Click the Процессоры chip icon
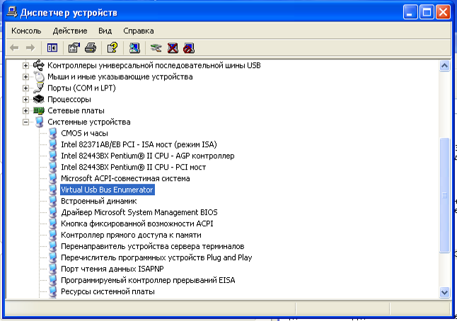 point(38,99)
